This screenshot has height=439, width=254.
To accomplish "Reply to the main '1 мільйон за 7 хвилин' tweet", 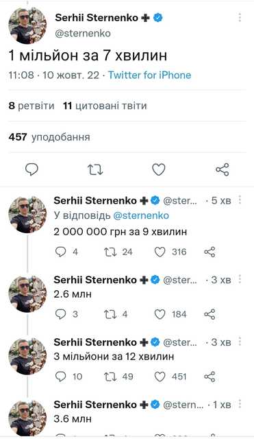I will (31, 169).
